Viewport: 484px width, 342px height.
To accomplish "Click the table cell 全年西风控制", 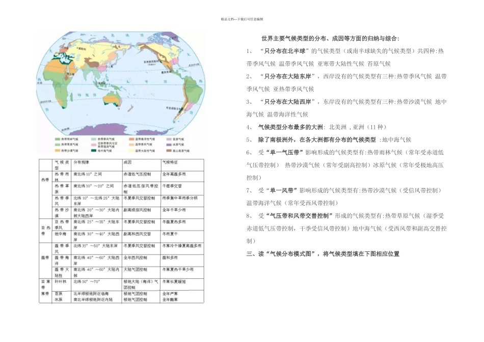I will coord(136,258).
